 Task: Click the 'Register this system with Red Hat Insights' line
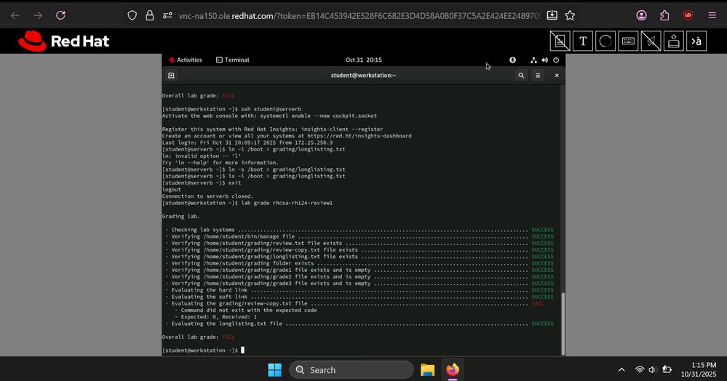(272, 129)
